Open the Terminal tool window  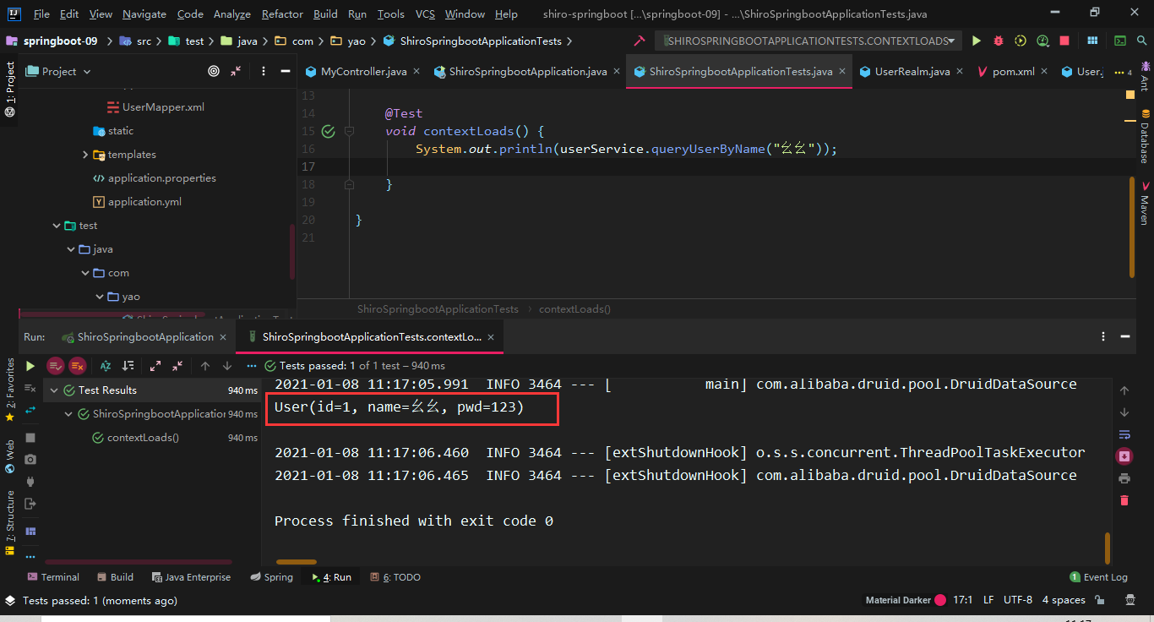53,577
